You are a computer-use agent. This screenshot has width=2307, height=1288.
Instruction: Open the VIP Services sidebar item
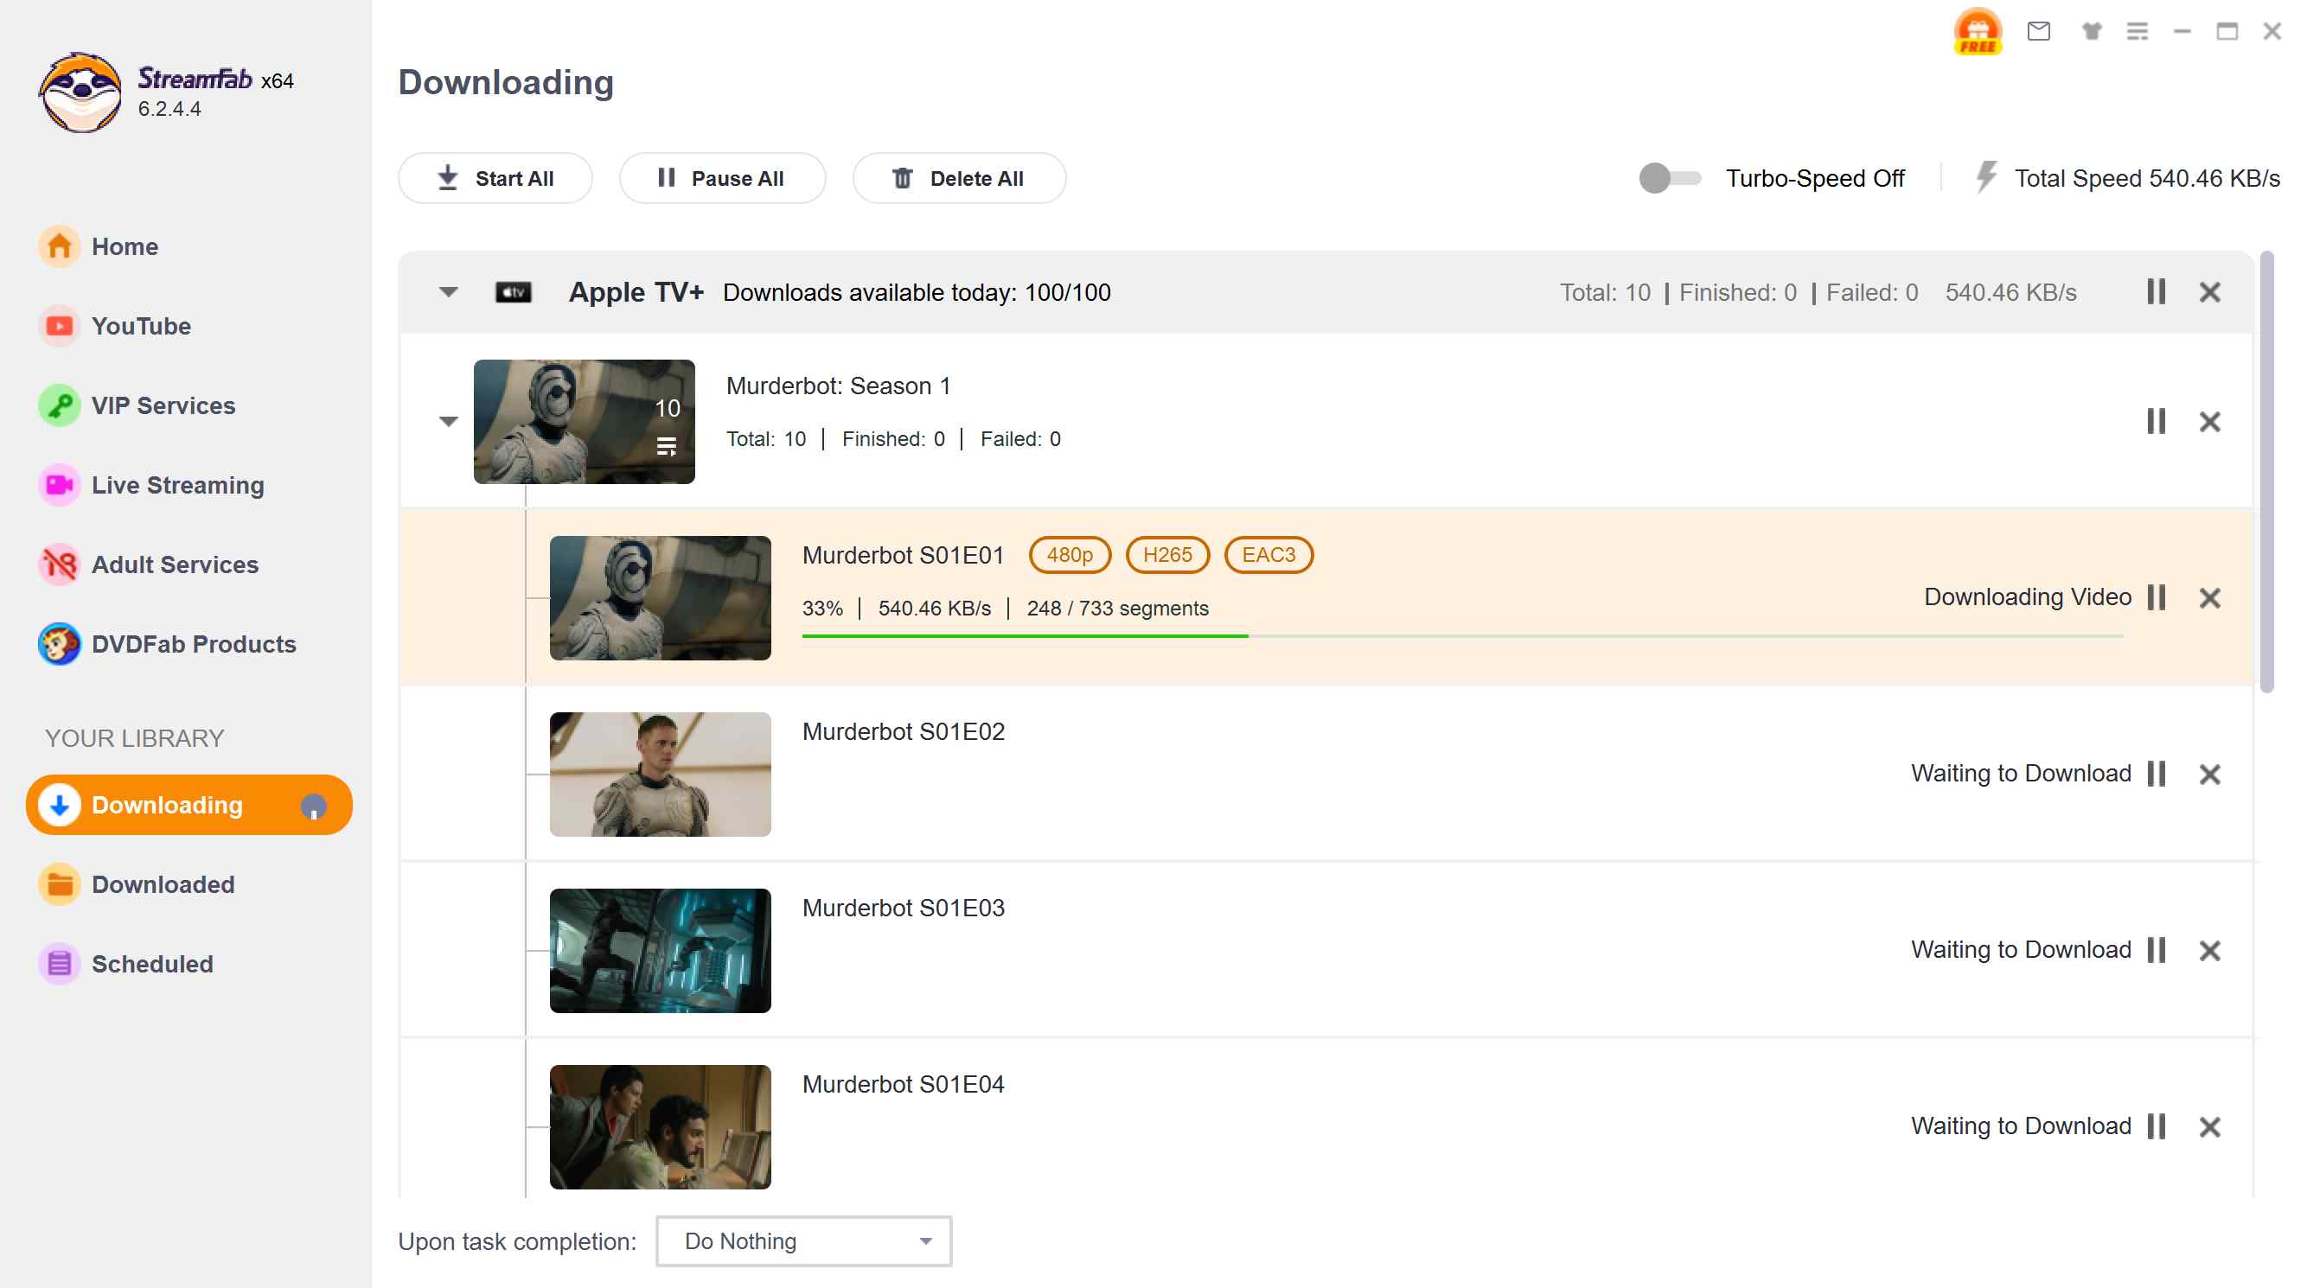pos(163,405)
